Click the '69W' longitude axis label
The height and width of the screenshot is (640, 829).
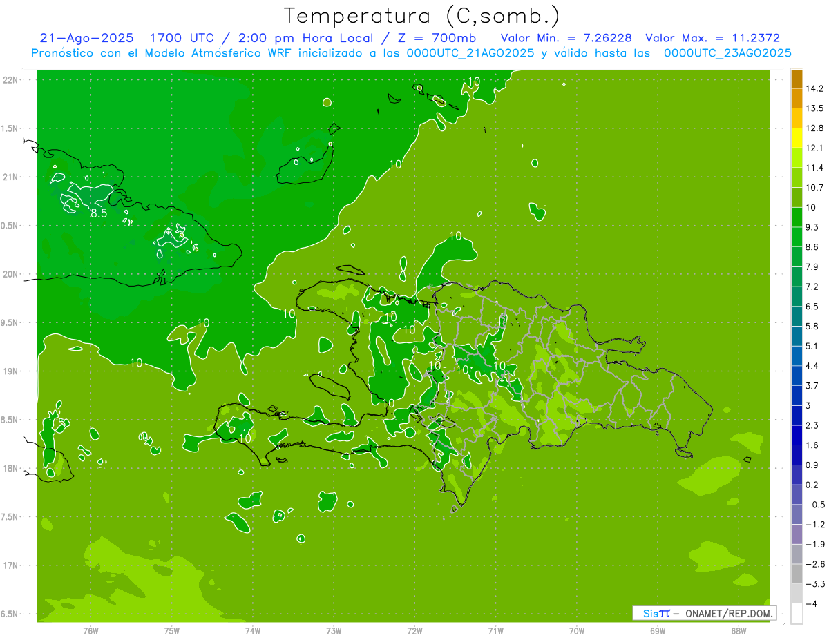657,630
